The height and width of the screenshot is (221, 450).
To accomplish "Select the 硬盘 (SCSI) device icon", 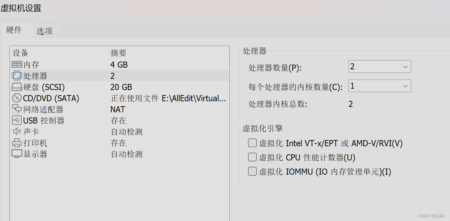I will (17, 87).
